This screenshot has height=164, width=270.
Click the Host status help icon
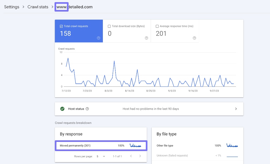point(87,109)
